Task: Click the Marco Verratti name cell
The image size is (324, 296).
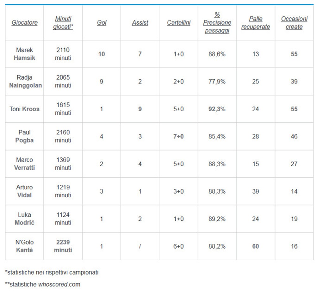Action: pos(24,164)
